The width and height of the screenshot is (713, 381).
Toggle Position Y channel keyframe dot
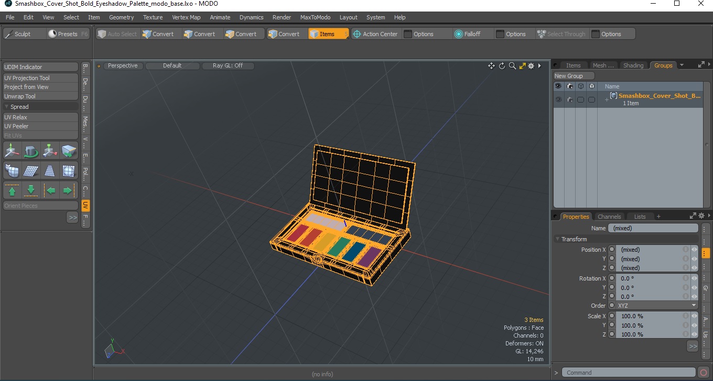pyautogui.click(x=612, y=259)
